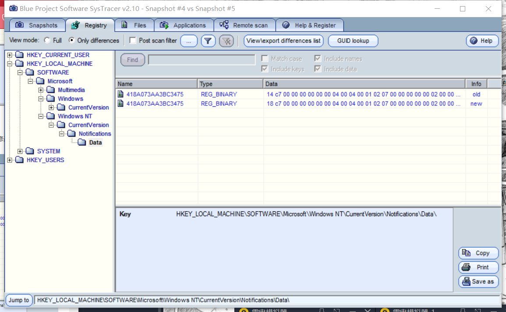Switch to the Snapshots tab

tap(37, 25)
